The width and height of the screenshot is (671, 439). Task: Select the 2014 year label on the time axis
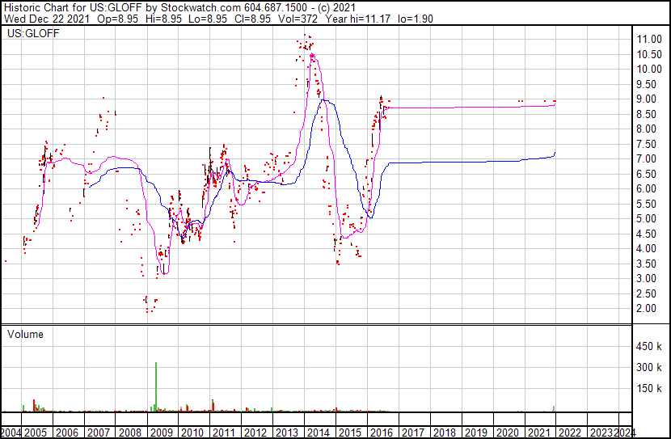(318, 433)
